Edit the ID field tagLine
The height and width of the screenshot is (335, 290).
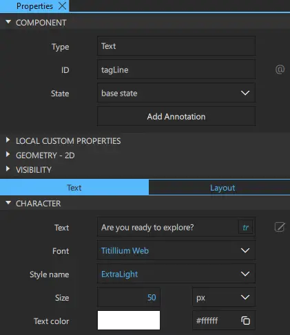click(x=176, y=69)
